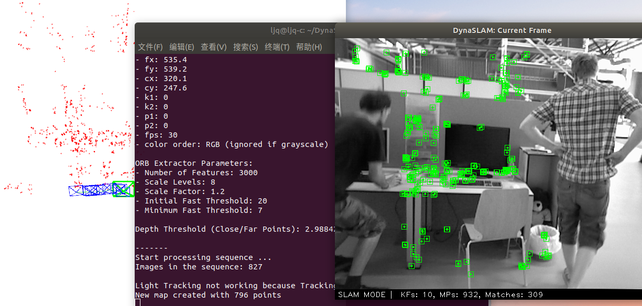
Task: Click 'ORB Extractor Parameters:' heading
Action: [194, 163]
